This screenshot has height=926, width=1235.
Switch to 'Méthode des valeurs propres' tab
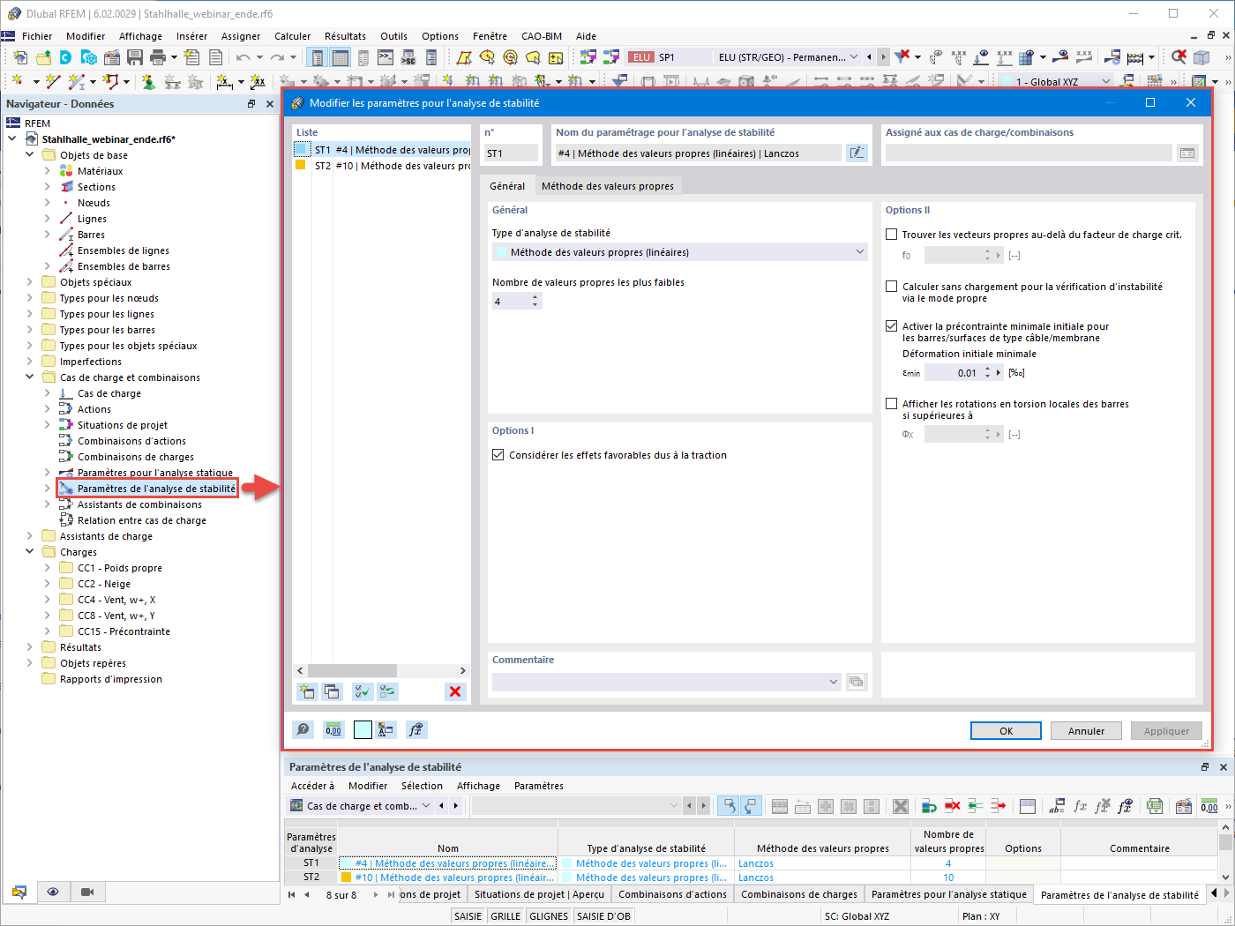[x=608, y=186]
